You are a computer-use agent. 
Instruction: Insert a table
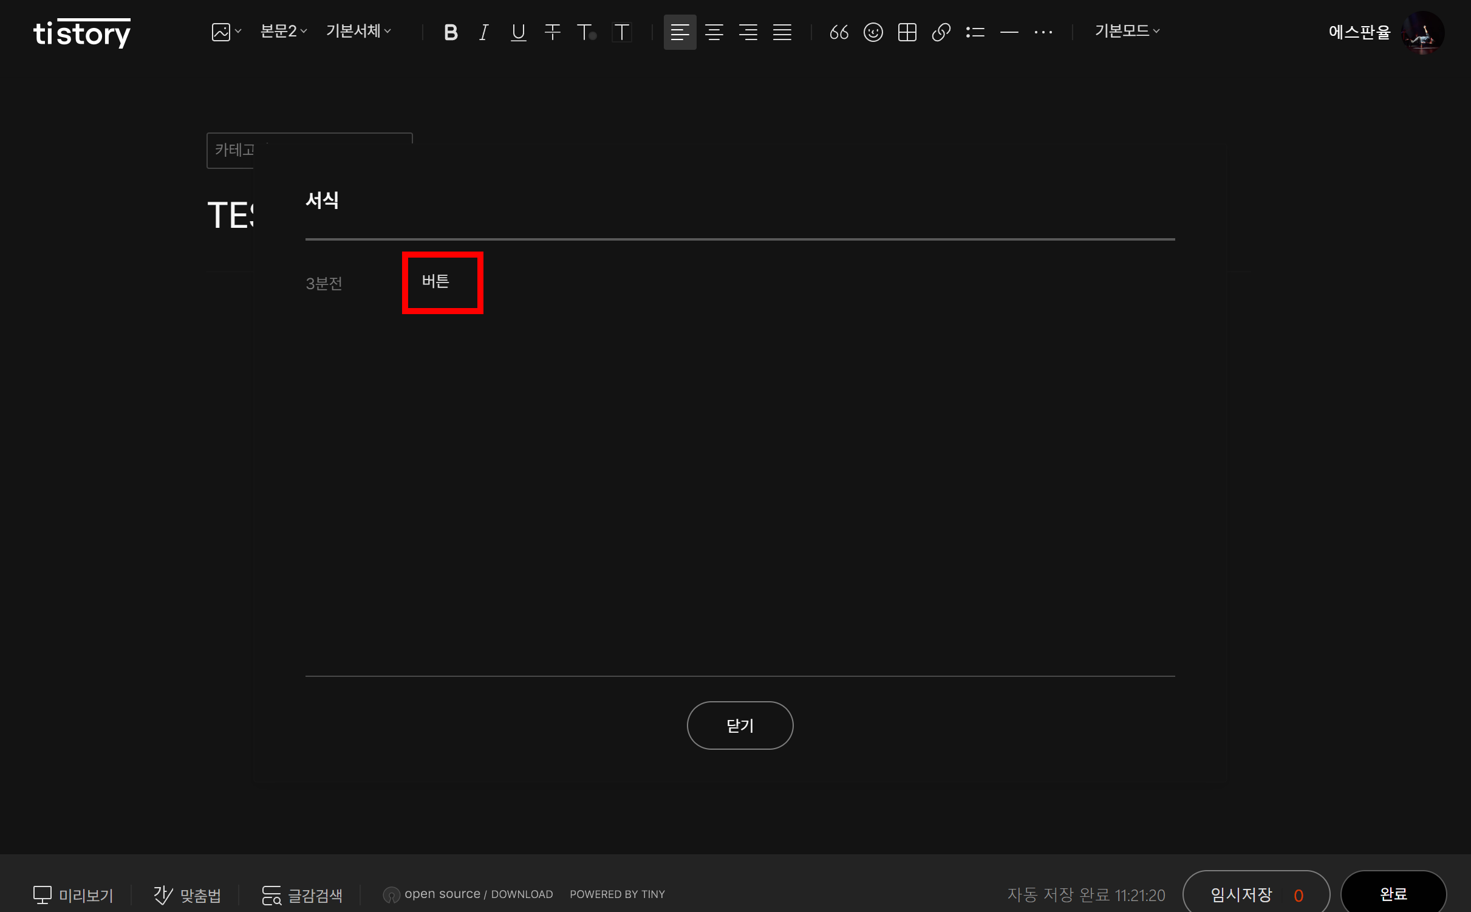click(907, 32)
